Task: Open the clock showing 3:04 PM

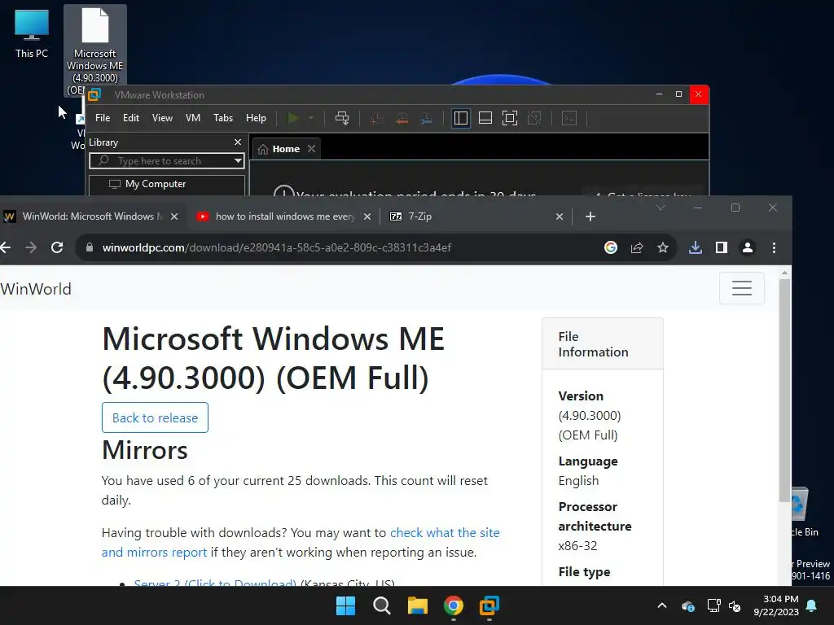Action: click(776, 605)
